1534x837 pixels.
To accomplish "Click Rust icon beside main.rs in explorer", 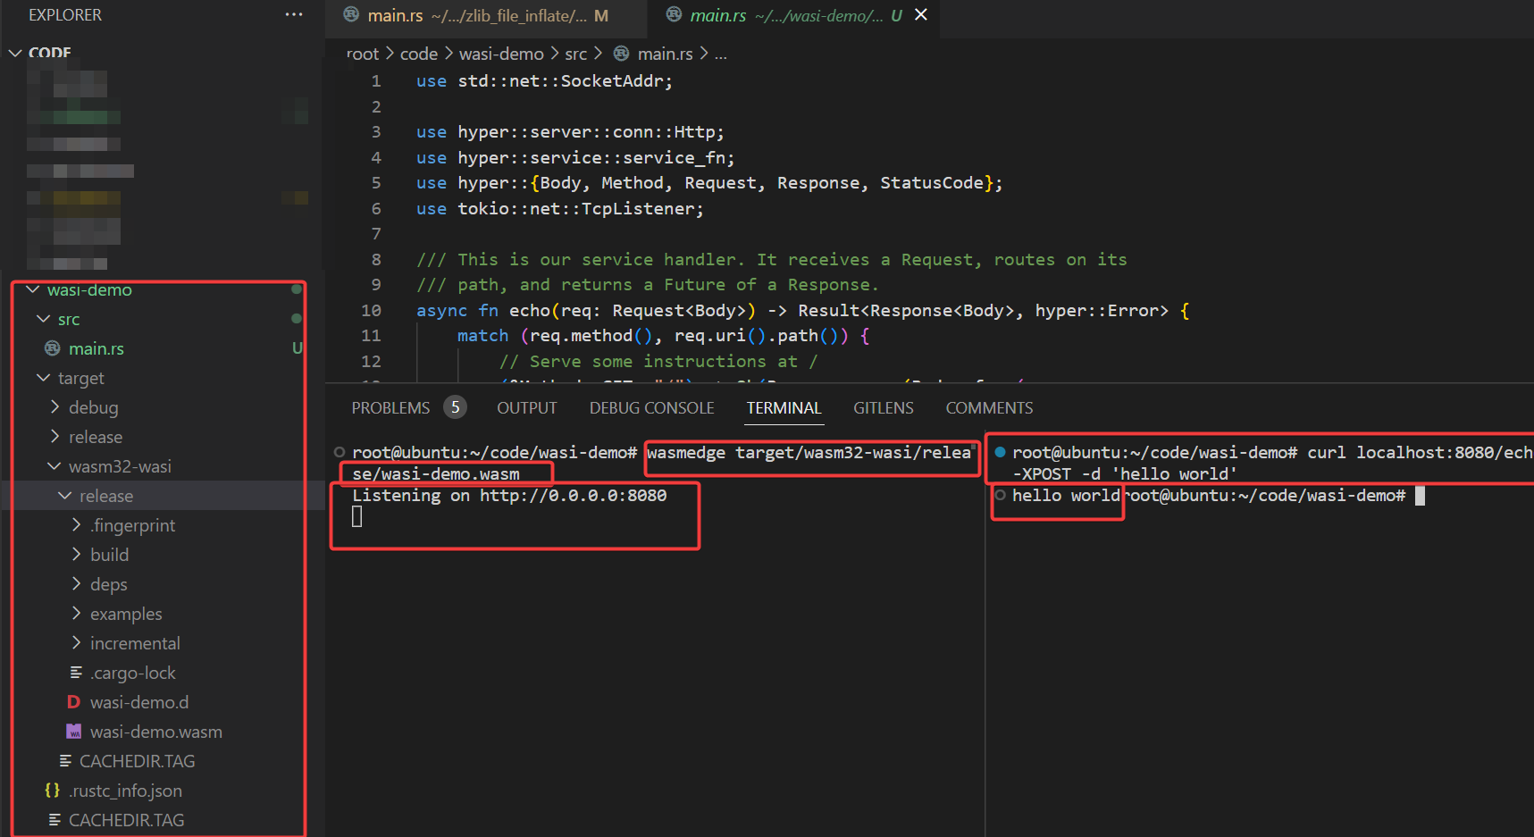I will (x=53, y=348).
